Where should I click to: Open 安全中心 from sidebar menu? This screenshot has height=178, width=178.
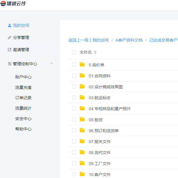23,119
